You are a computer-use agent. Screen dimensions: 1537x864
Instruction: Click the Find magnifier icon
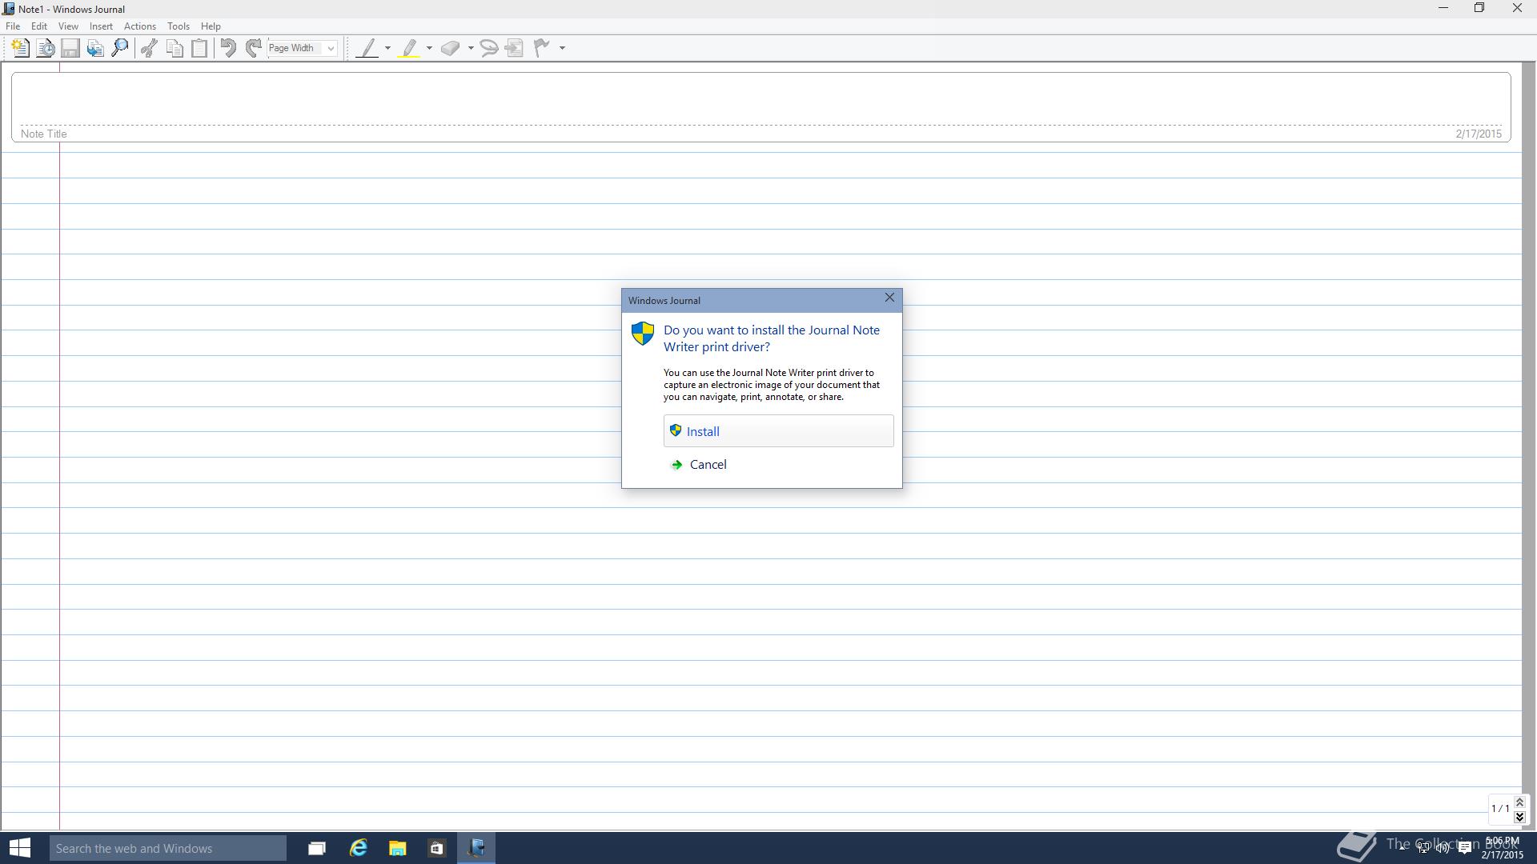click(x=120, y=48)
